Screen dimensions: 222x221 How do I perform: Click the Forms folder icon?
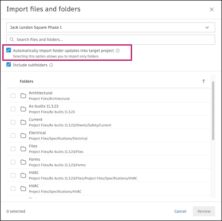[x=23, y=162]
